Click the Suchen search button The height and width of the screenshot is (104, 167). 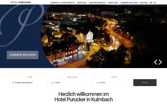(x=145, y=83)
